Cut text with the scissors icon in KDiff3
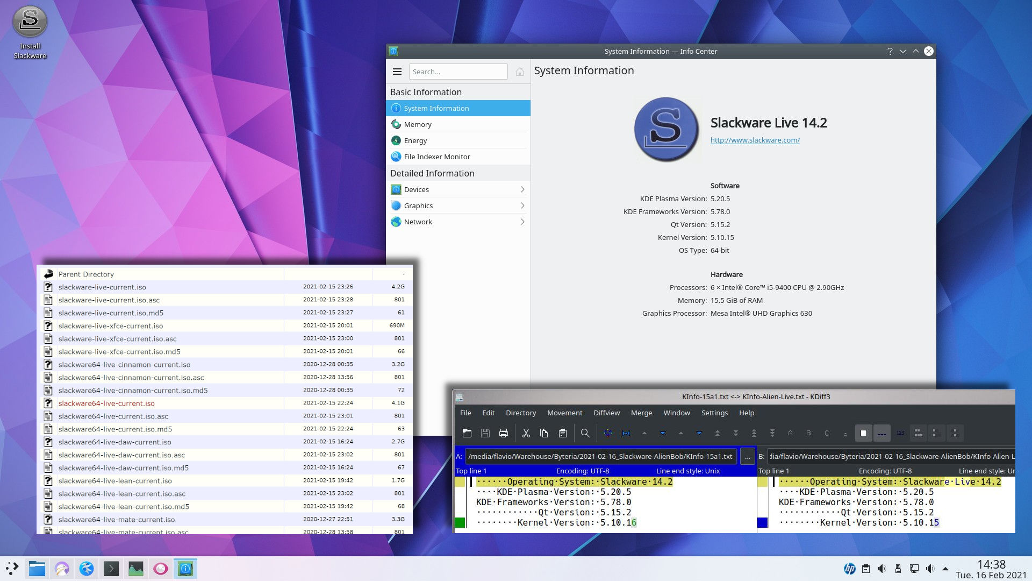1032x581 pixels. (526, 433)
